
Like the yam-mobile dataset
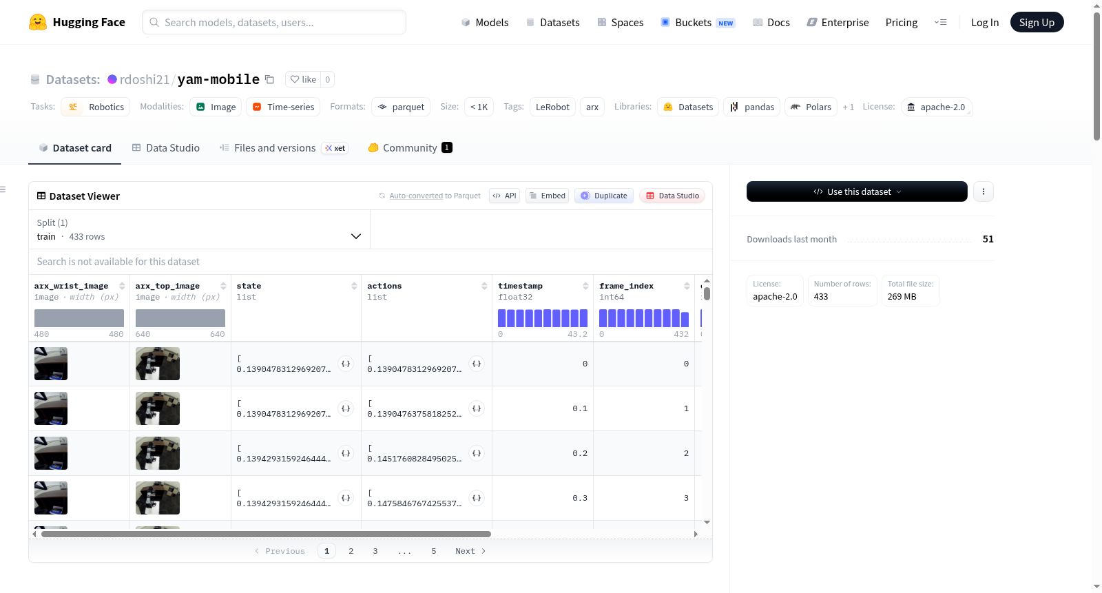[x=303, y=79]
